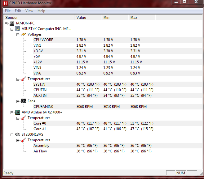Viewport: 204px width, 179px height.
Task: Collapse the Voltages group
Action: pyautogui.click(x=18, y=35)
